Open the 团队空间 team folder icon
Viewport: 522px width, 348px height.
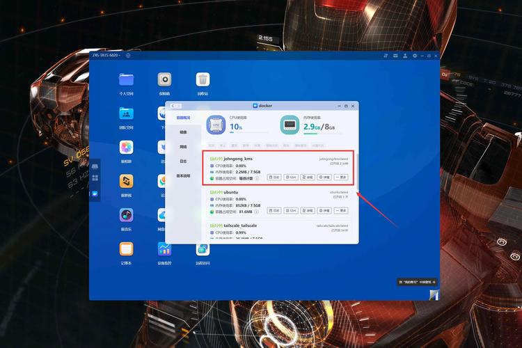(126, 113)
